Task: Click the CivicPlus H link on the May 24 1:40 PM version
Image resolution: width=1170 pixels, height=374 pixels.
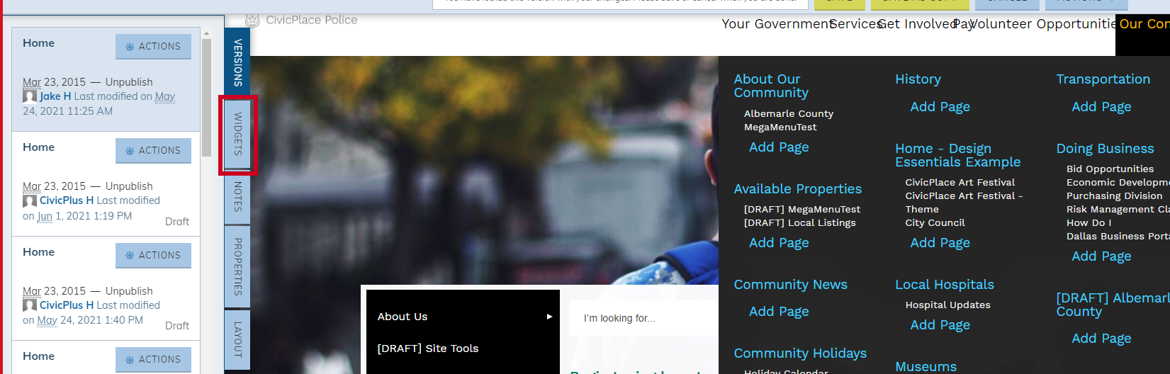Action: click(x=67, y=305)
